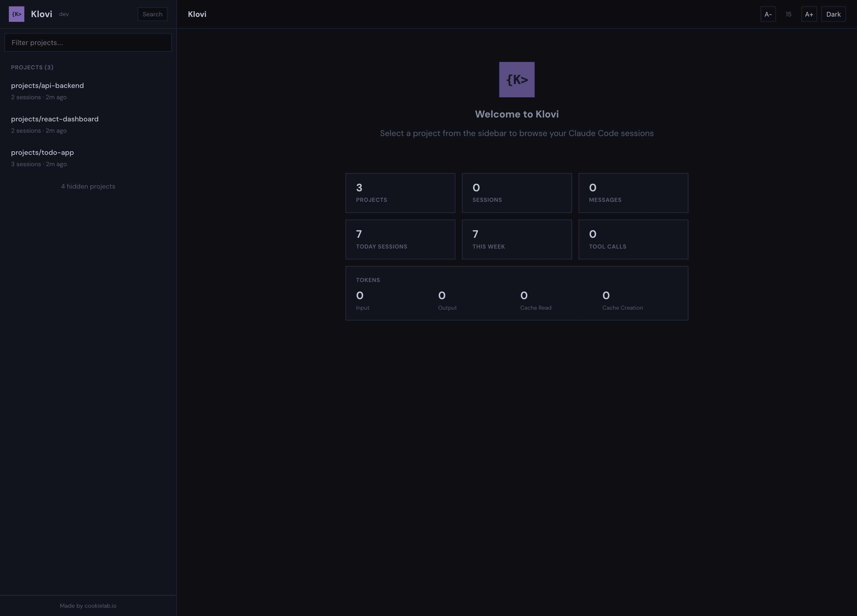Open Search from the sidebar
The height and width of the screenshot is (616, 857).
(x=152, y=14)
